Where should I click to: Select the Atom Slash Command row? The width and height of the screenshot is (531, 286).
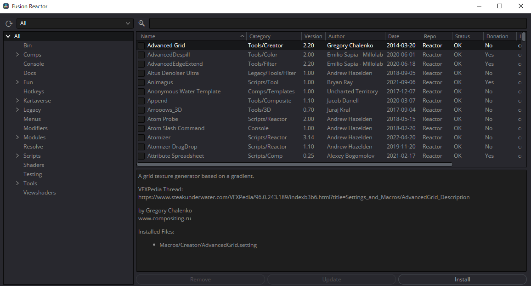click(328, 128)
